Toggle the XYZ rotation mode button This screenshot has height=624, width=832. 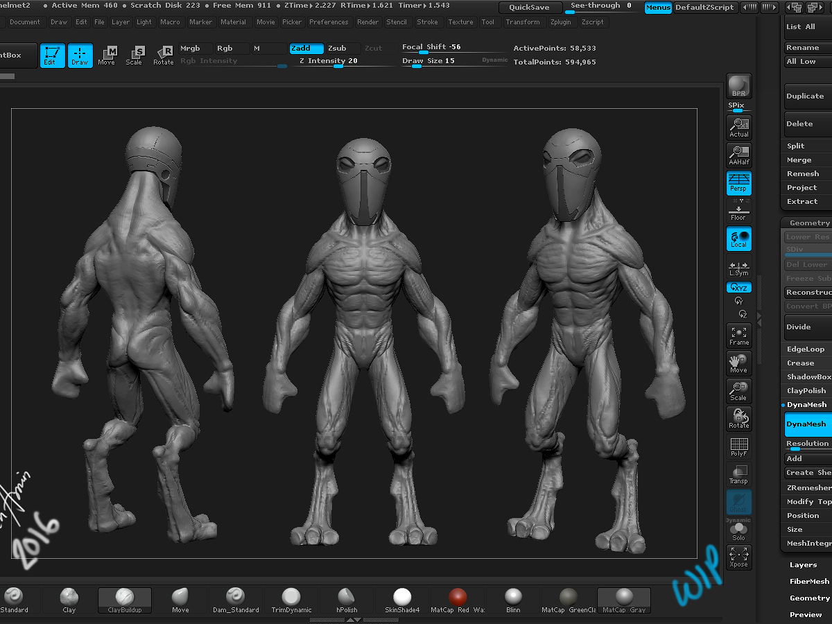[x=738, y=287]
